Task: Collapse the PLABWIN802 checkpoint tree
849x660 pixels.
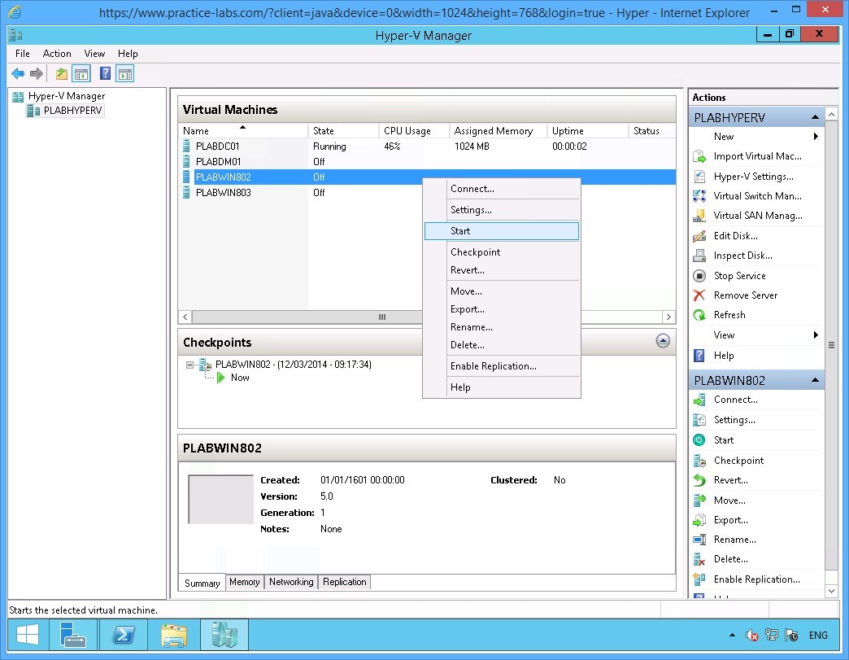Action: point(191,365)
